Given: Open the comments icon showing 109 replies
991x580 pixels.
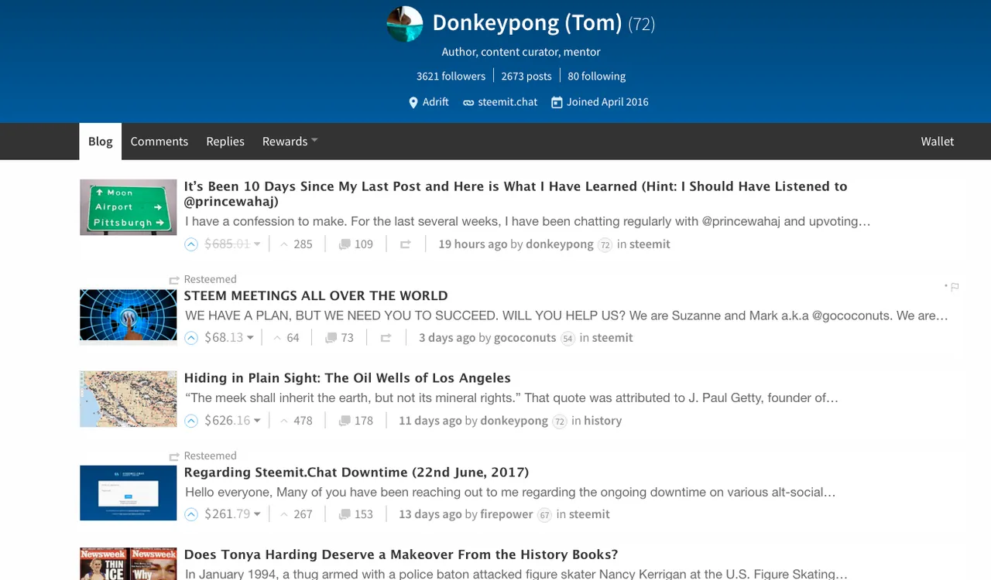Looking at the screenshot, I should coord(344,244).
